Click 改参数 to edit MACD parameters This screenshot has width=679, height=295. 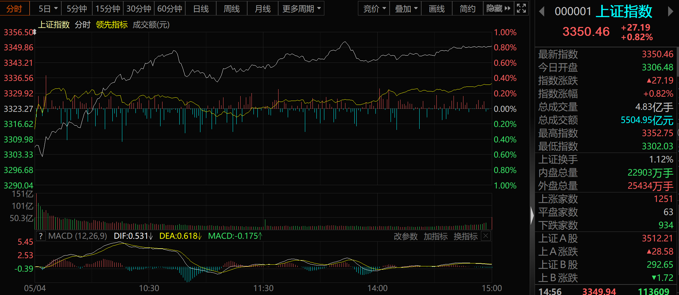coord(405,236)
